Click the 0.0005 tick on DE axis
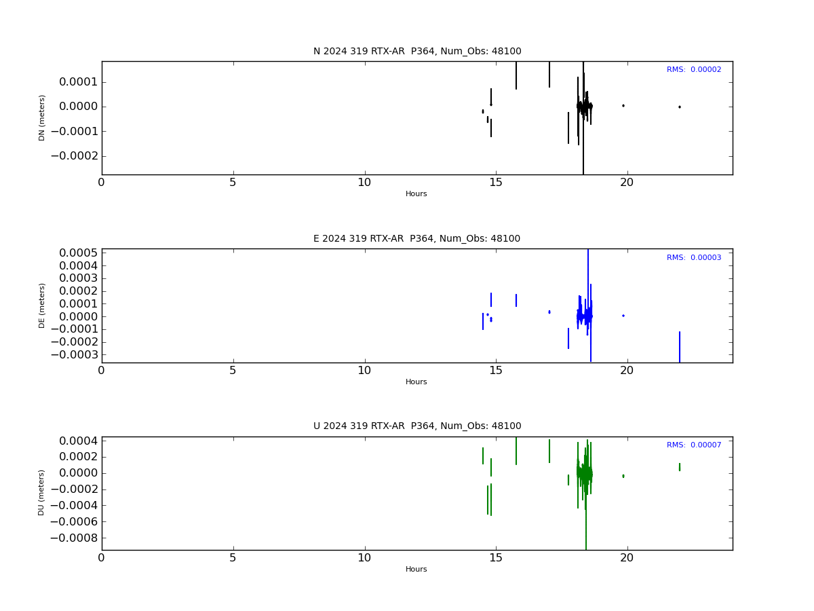The height and width of the screenshot is (611, 814). click(x=77, y=253)
